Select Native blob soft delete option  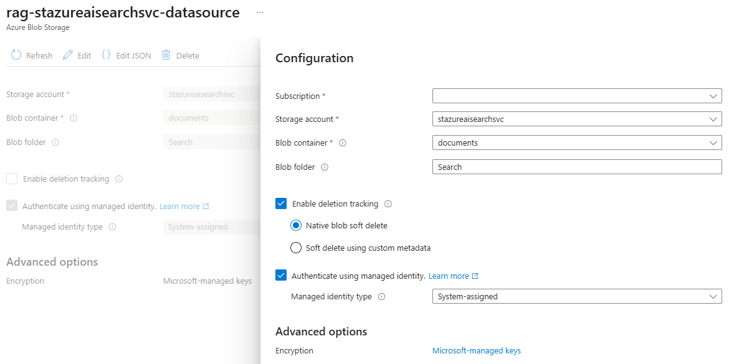point(296,226)
